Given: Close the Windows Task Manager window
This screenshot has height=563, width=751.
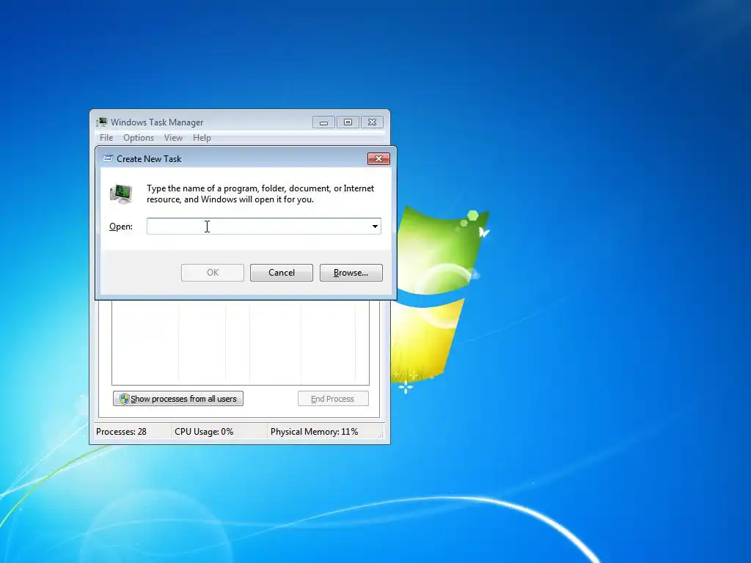Looking at the screenshot, I should click(x=372, y=122).
